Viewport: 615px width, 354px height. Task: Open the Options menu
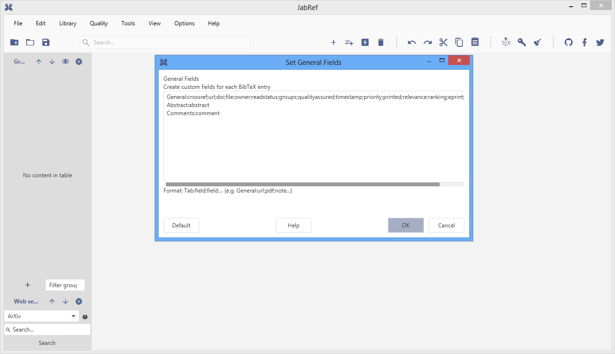point(184,23)
